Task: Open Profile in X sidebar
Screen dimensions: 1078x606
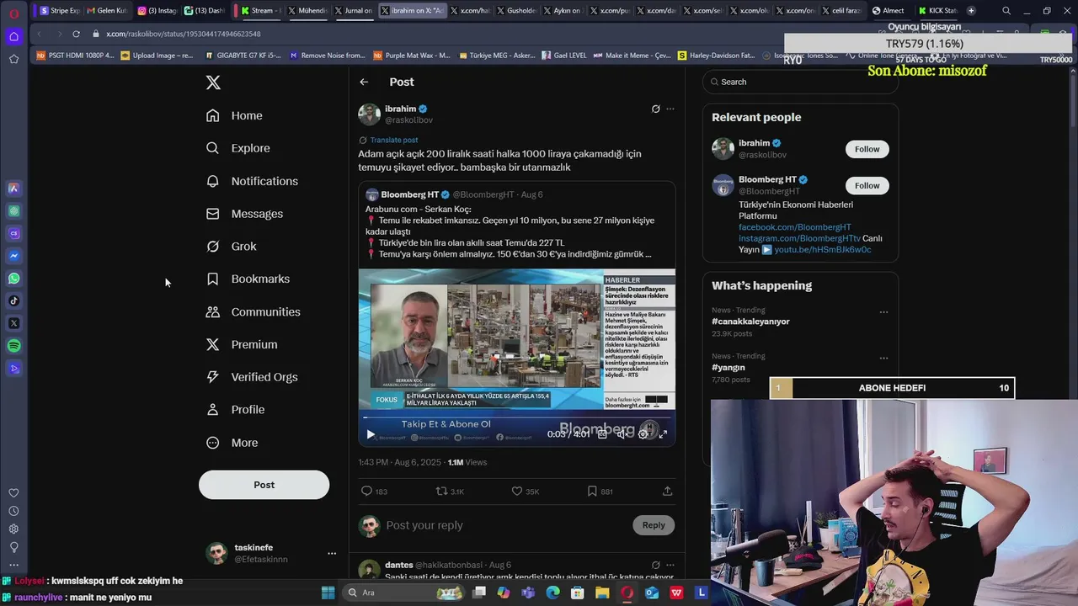Action: point(237,410)
